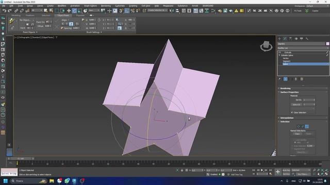Select the Vertex sub-object level row
This screenshot has height=185, width=330.
pyautogui.click(x=305, y=58)
